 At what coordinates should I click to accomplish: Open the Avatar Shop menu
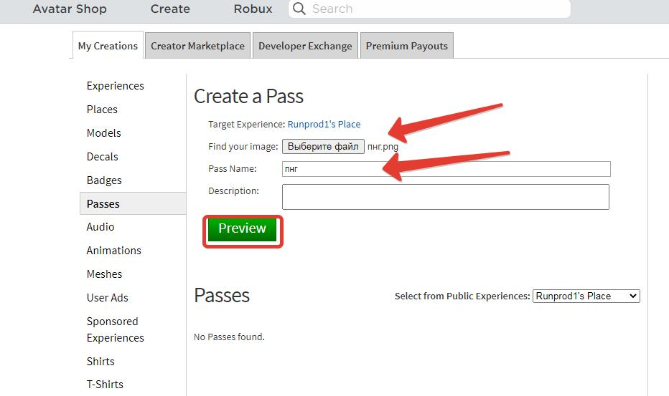tap(70, 9)
